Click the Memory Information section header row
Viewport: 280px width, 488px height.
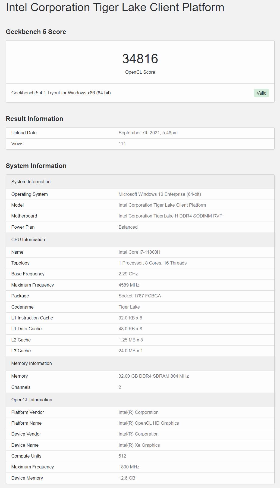pos(140,363)
